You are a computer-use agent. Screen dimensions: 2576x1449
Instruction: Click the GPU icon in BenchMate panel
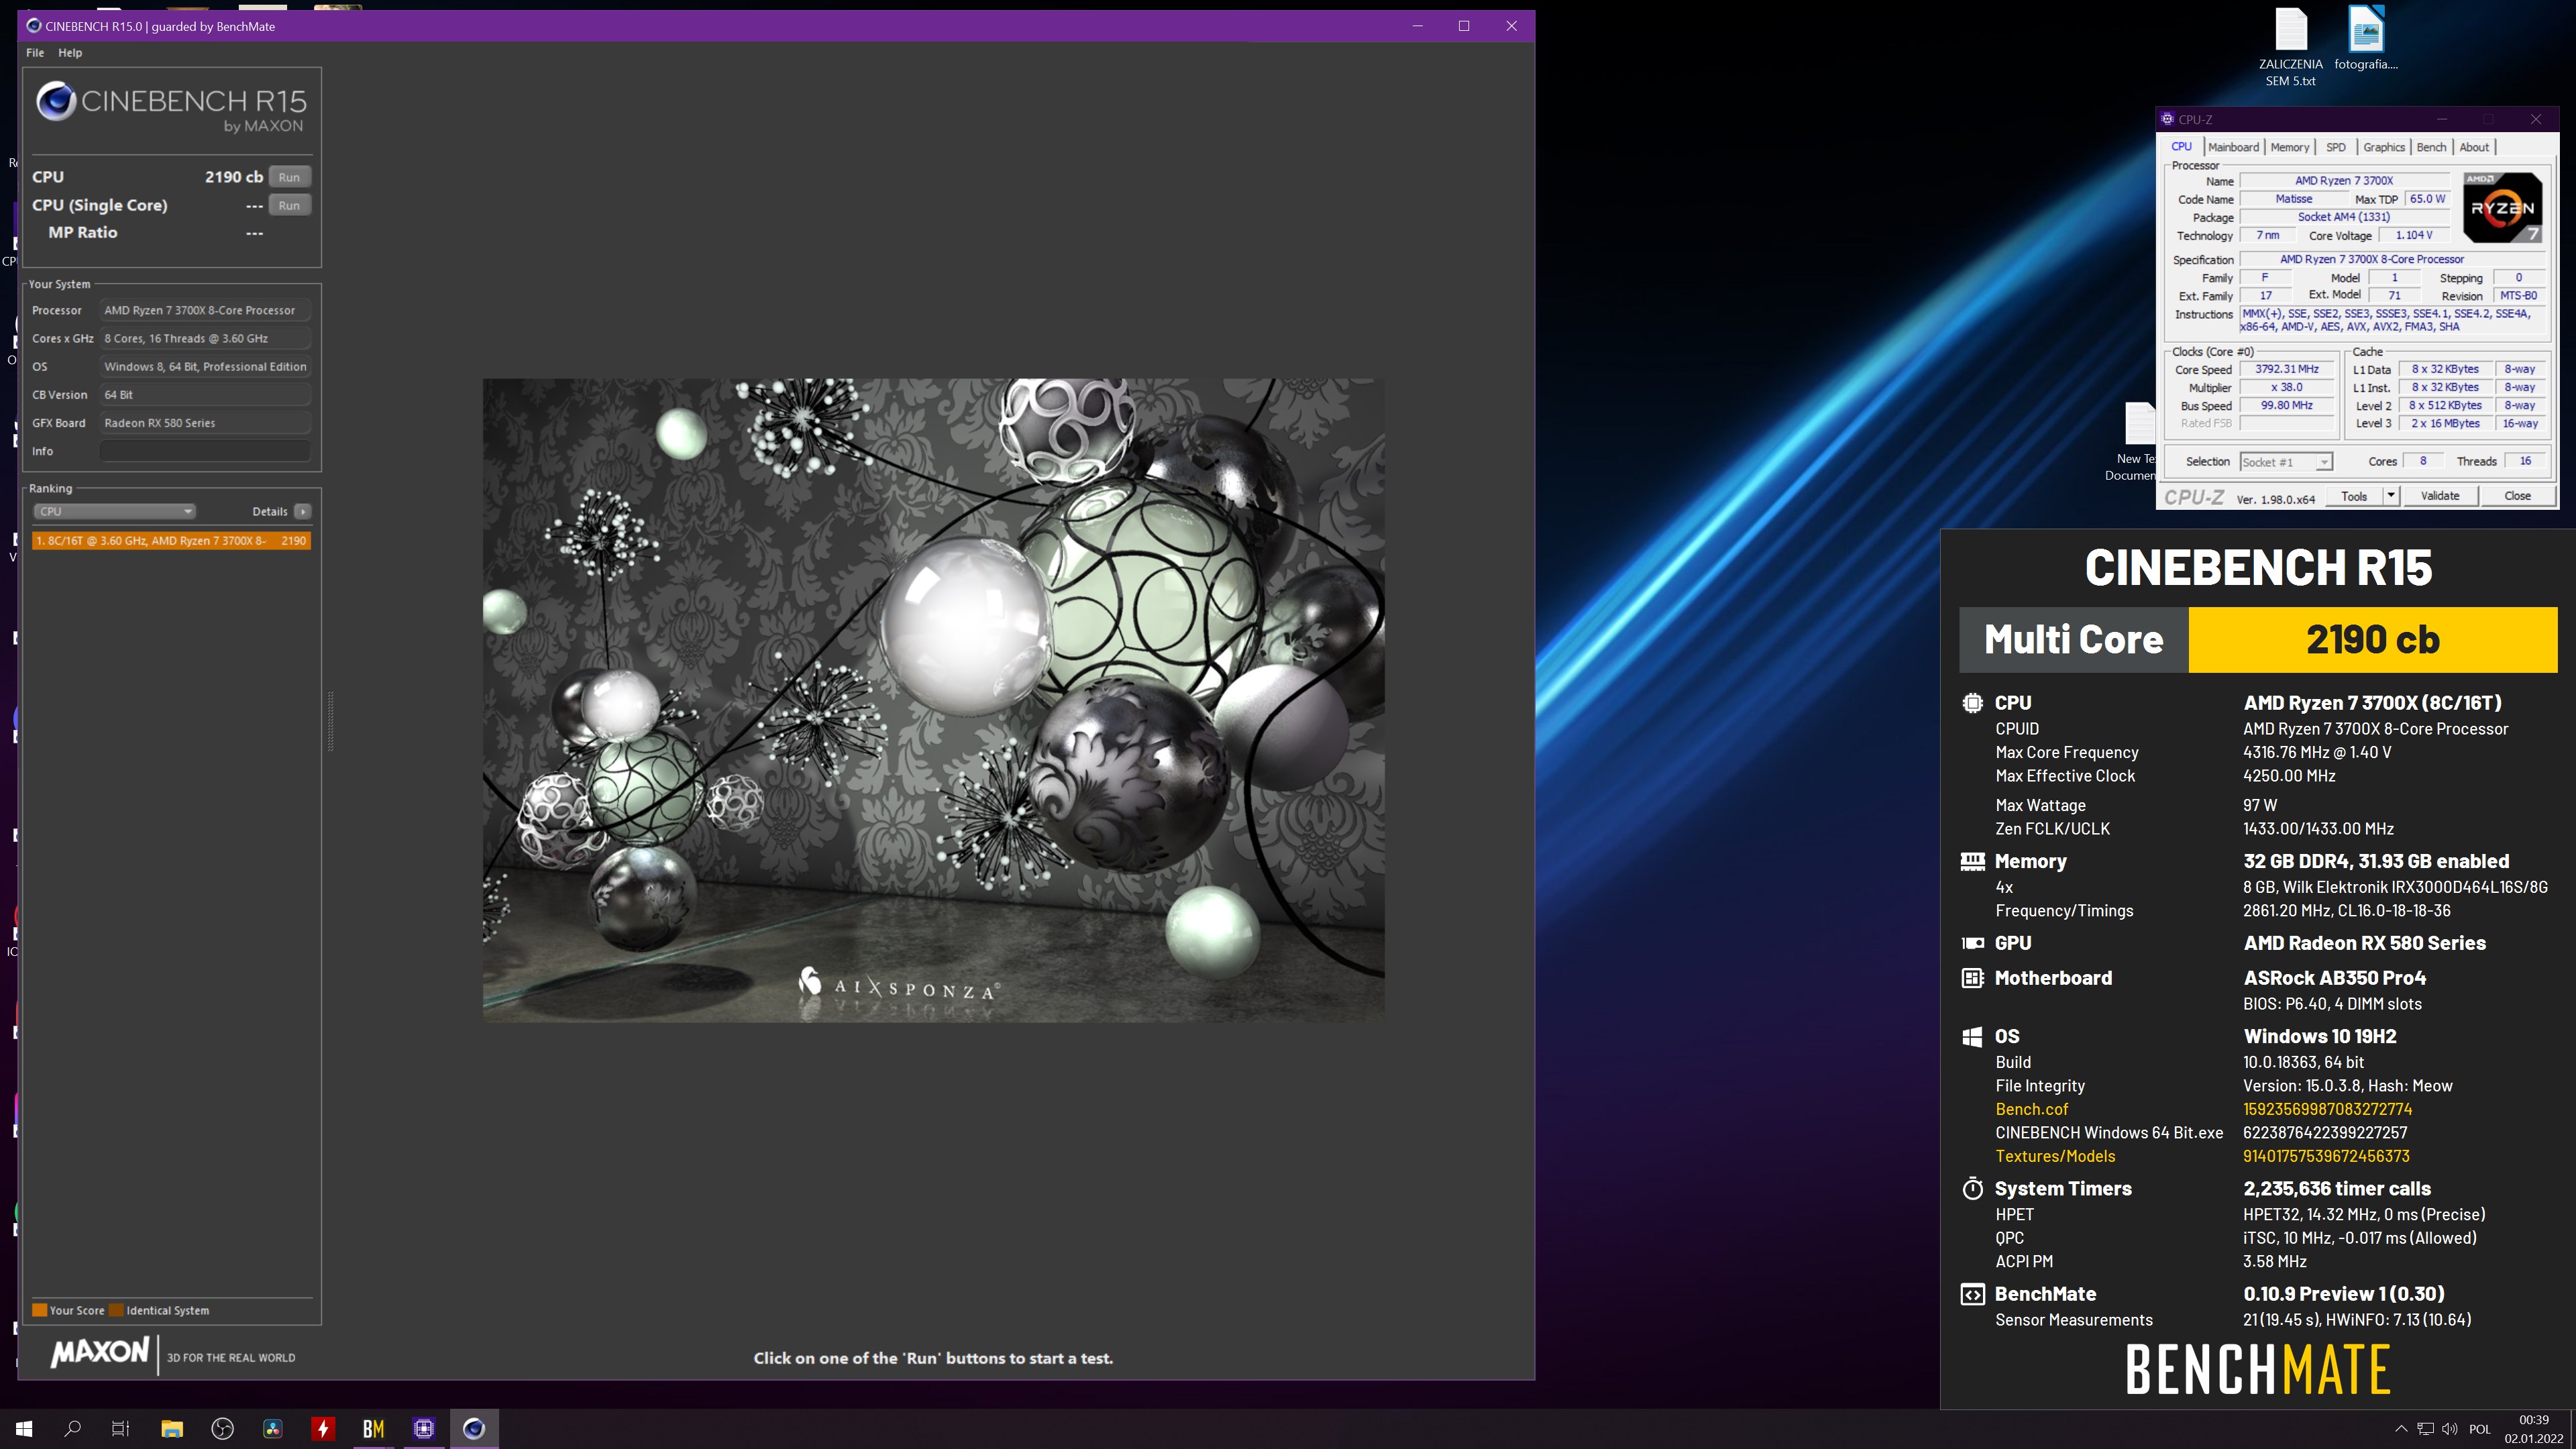[1972, 943]
